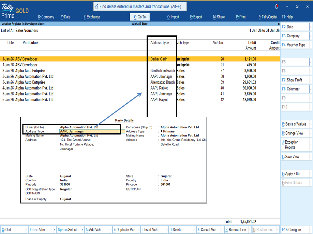The width and height of the screenshot is (313, 234).
Task: Select Alpha Auto Entrprise voucher 37 row
Action: 140,71
